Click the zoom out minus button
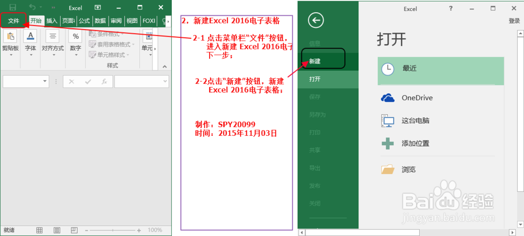The image size is (524, 236). (x=86, y=230)
